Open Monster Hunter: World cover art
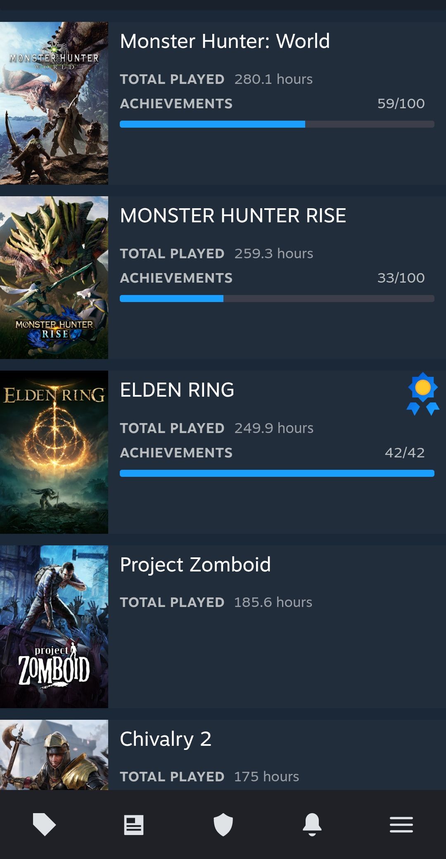The height and width of the screenshot is (859, 446). tap(54, 103)
